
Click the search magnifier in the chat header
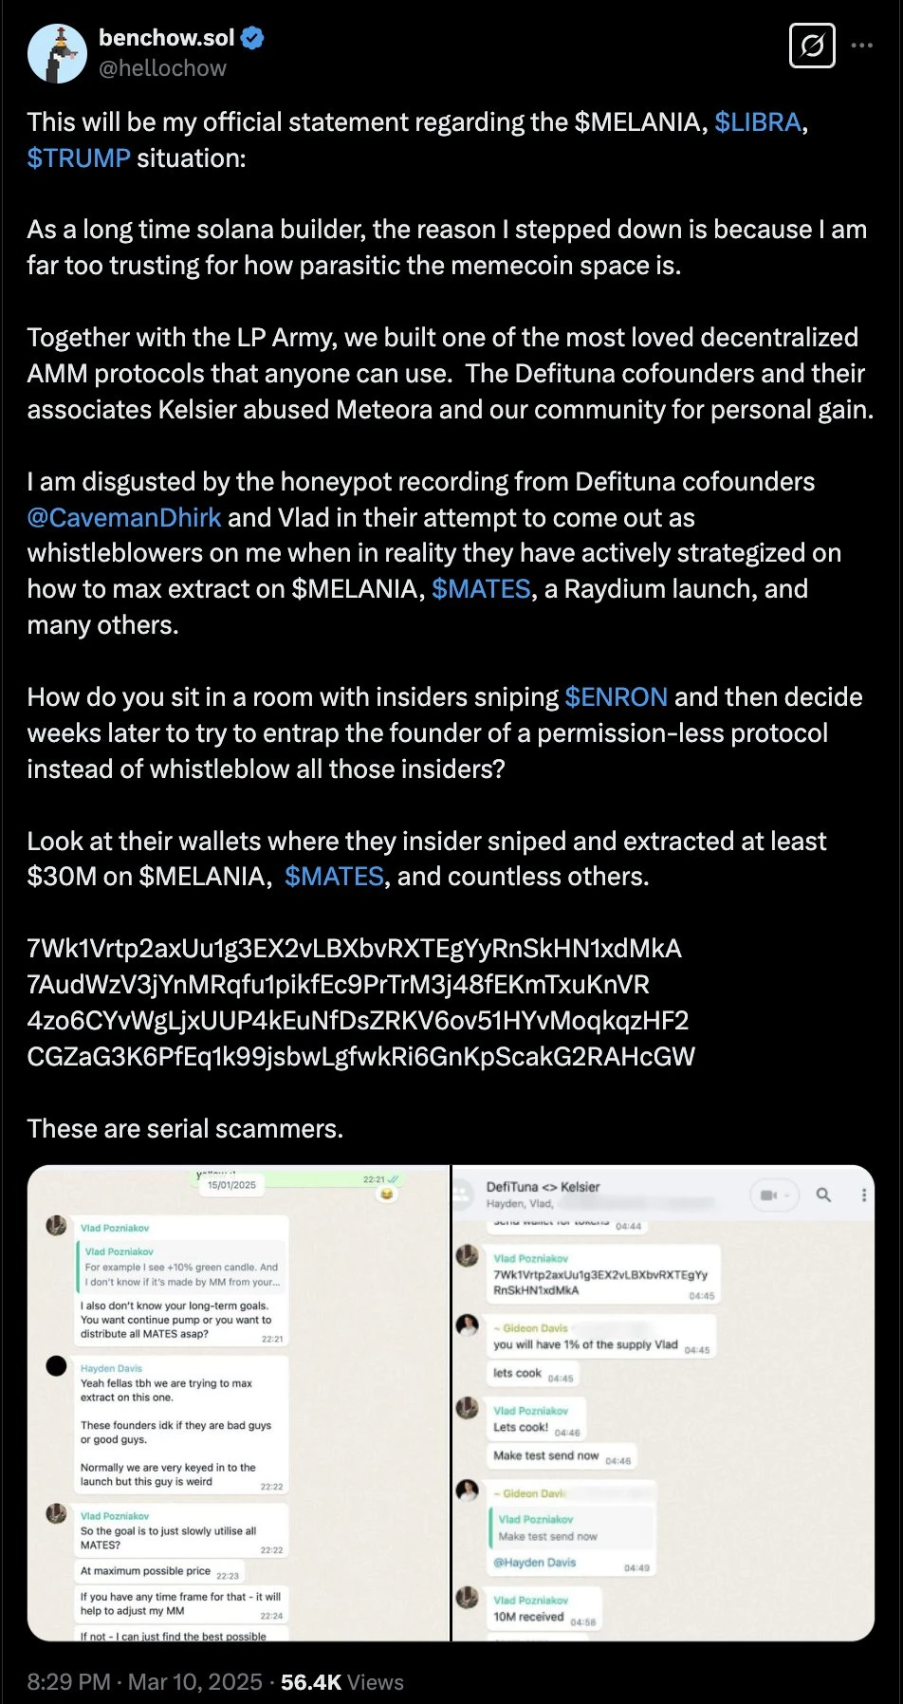click(823, 1195)
